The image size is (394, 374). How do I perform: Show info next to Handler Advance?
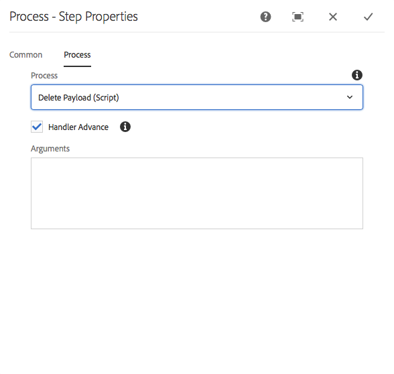[x=125, y=127]
